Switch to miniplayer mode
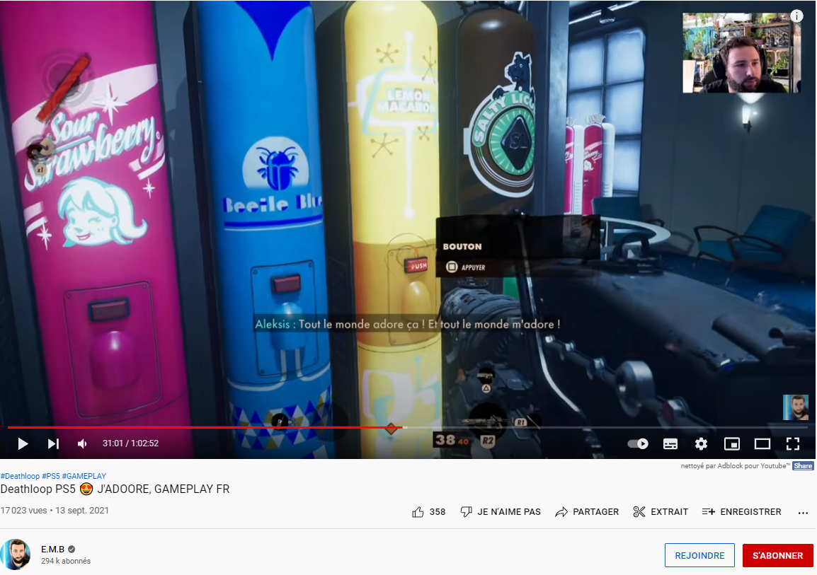 point(731,443)
